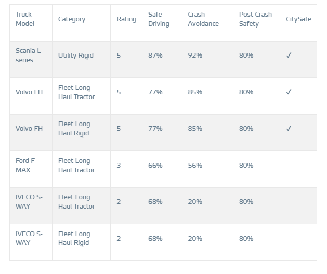Select the Safe Driving column header
Image resolution: width=327 pixels, height=274 pixels.
point(159,19)
